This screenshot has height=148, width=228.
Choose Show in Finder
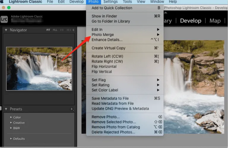[x=125, y=16]
